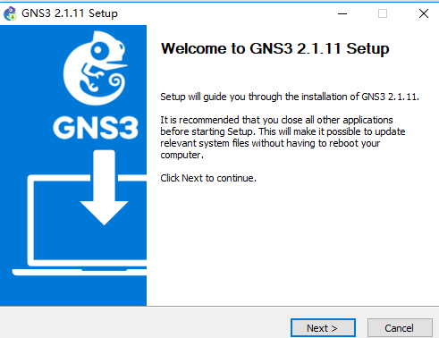Click the 'Setup will guide you' sentence
Image resolution: width=439 pixels, height=338 pixels.
[x=290, y=97]
